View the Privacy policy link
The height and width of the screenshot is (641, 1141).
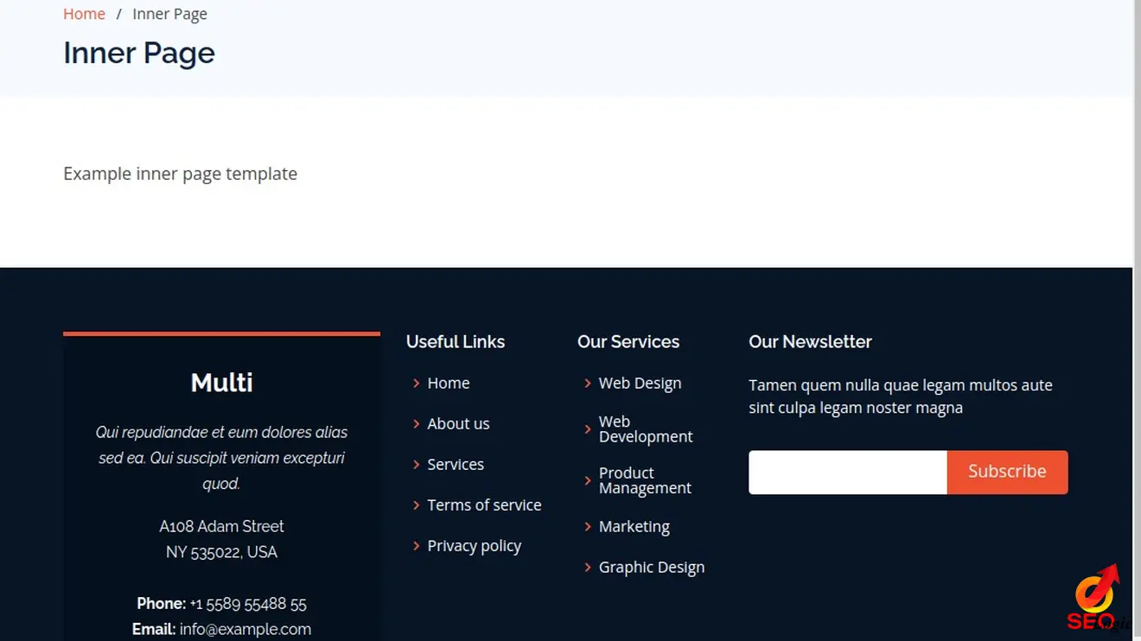point(474,546)
